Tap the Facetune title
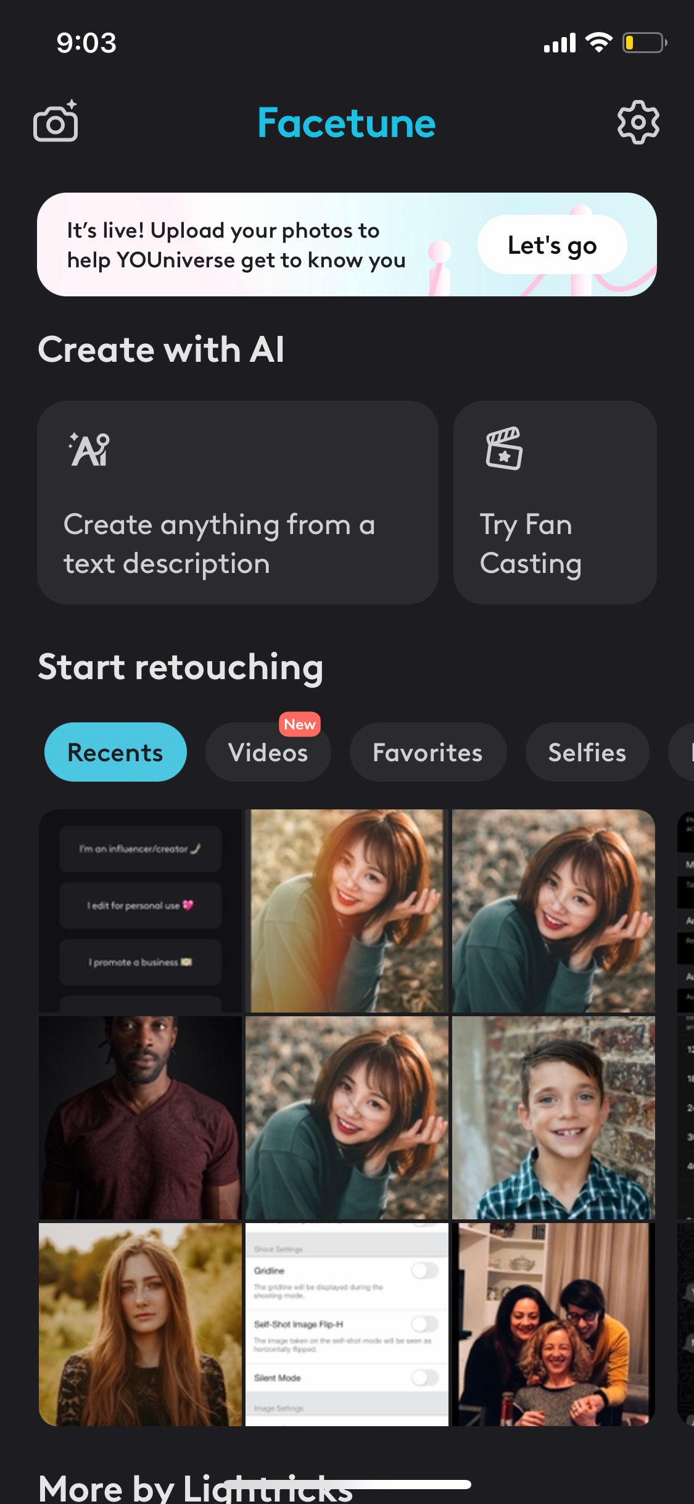Viewport: 694px width, 1504px height. [x=347, y=123]
